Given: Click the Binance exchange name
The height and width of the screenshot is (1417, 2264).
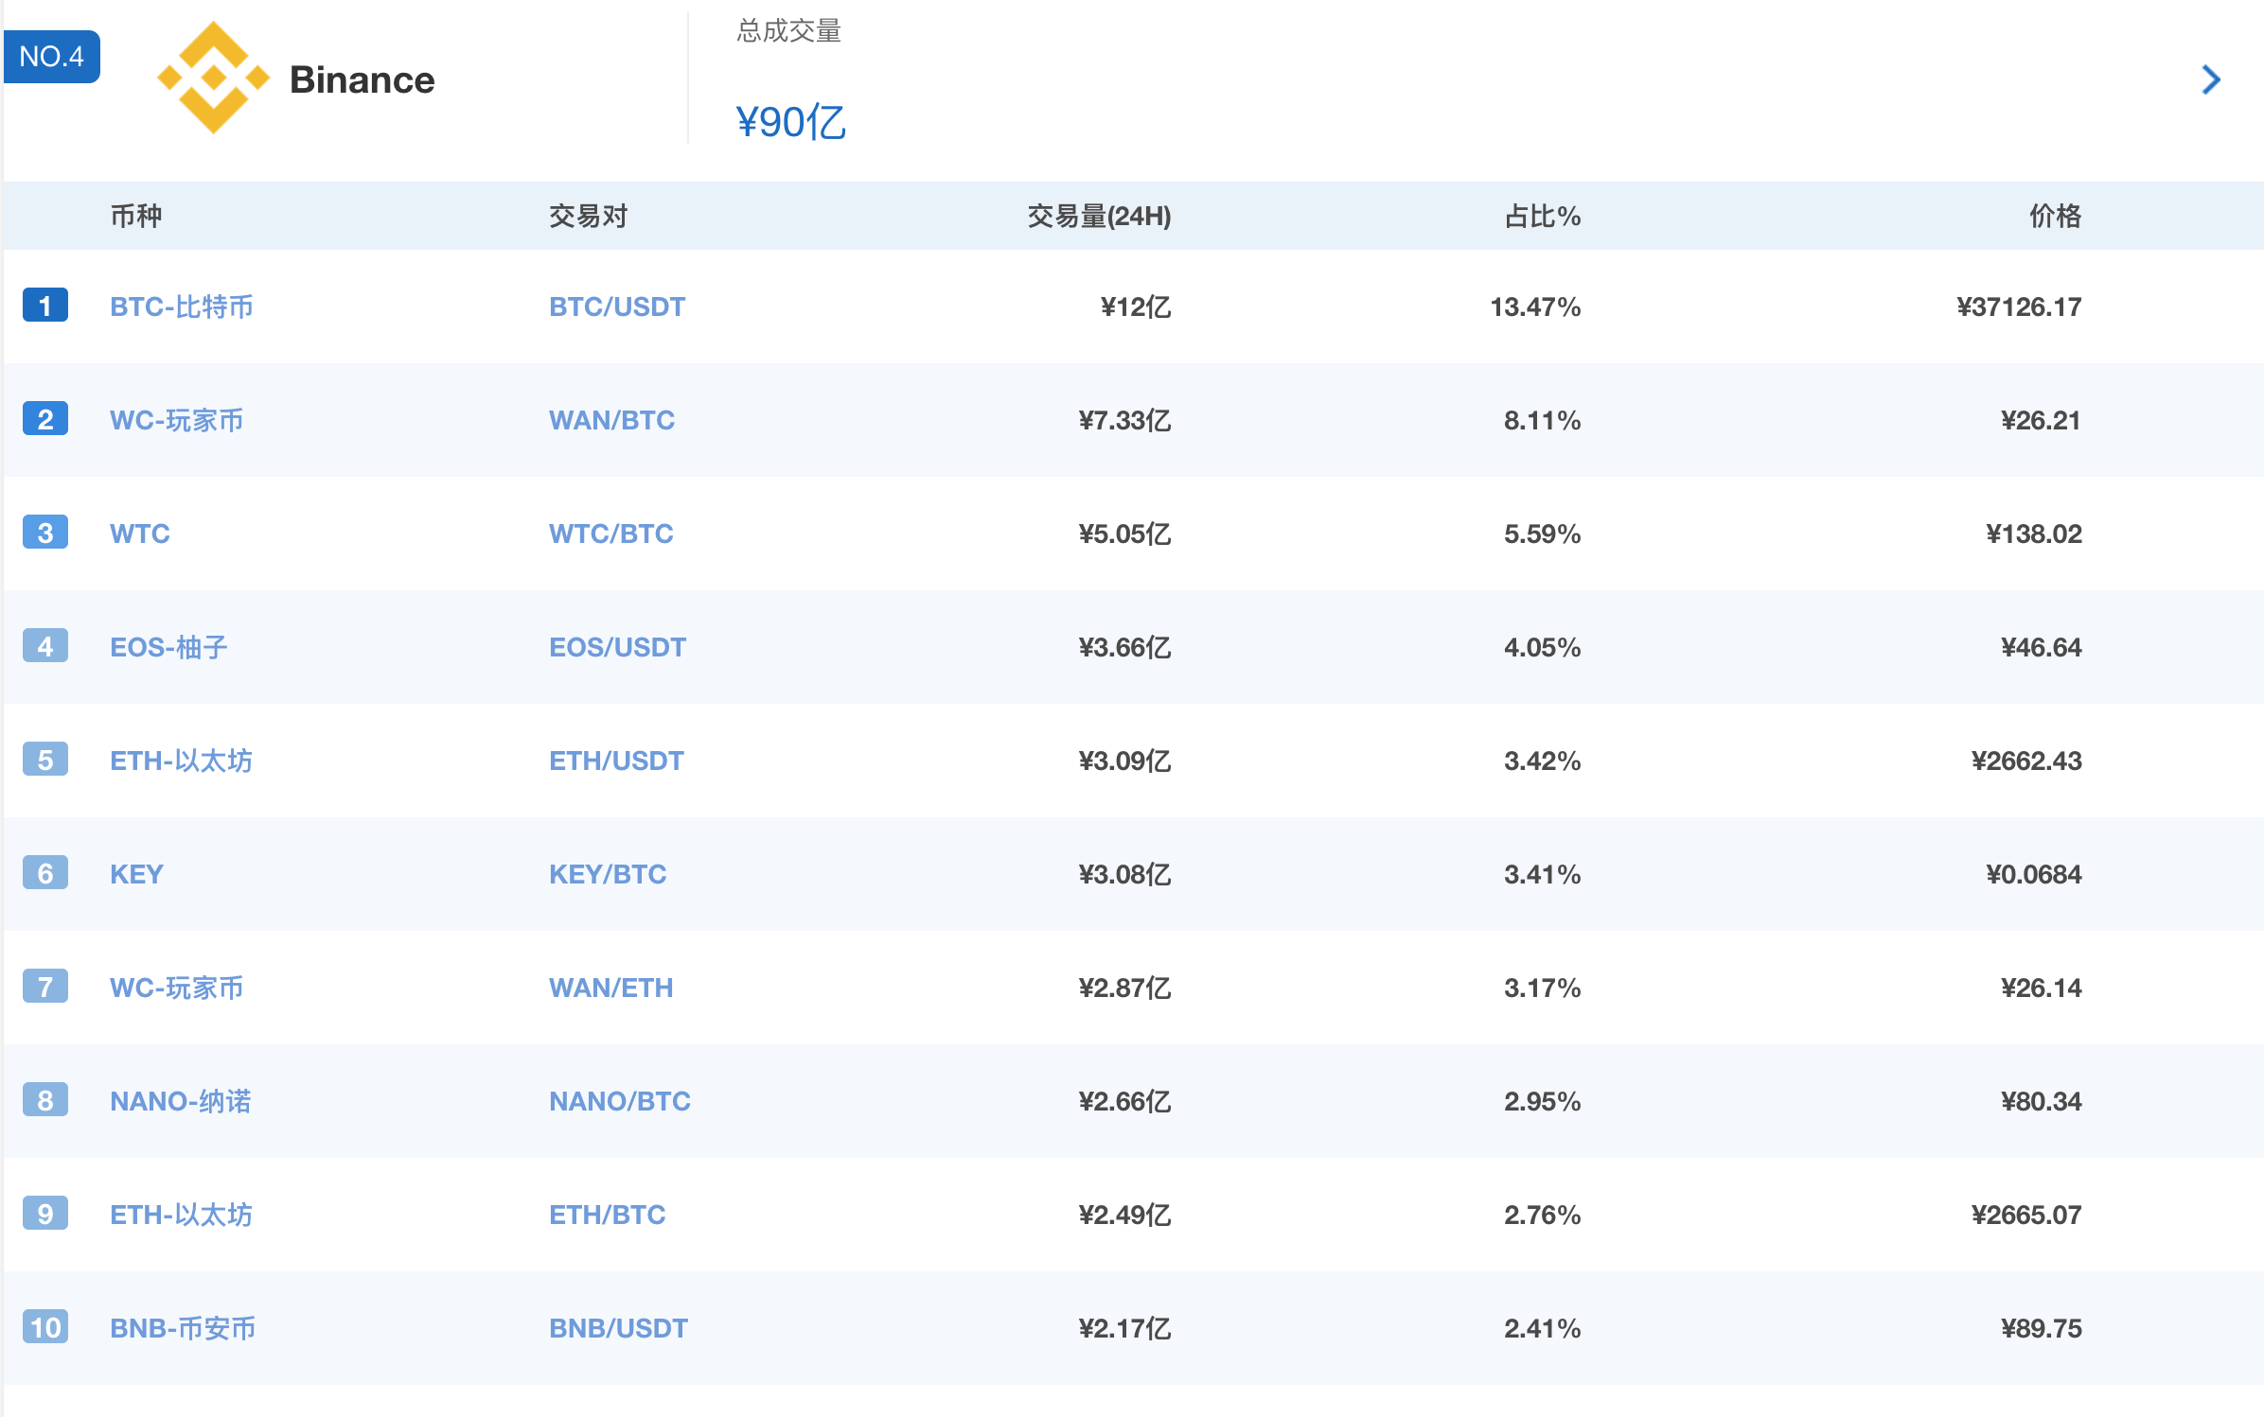Looking at the screenshot, I should pos(362,79).
